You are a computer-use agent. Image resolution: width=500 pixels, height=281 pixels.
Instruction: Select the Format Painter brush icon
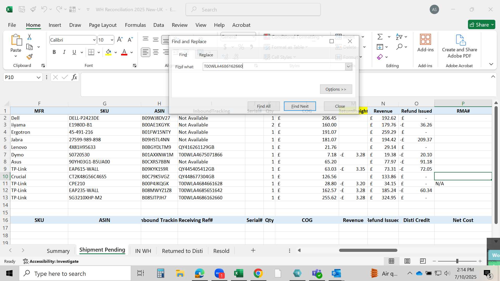(29, 56)
